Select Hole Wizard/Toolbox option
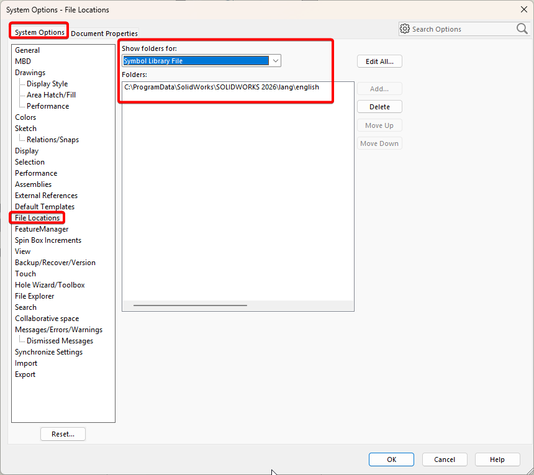Viewport: 534px width, 475px height. (50, 285)
